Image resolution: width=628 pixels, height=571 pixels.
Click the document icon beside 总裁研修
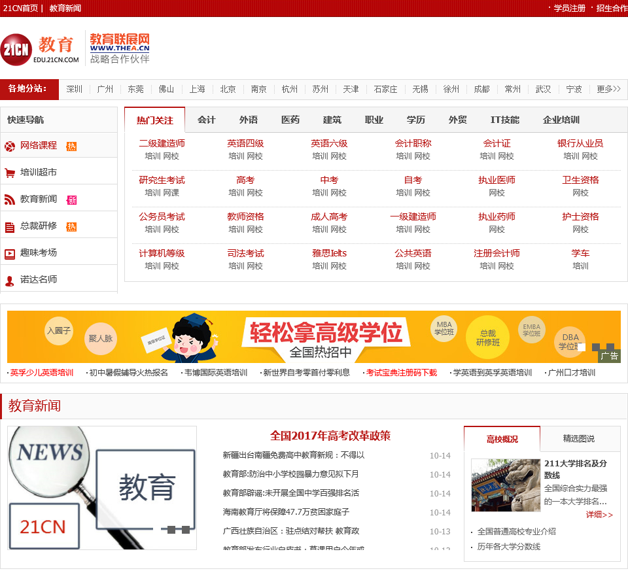(x=10, y=227)
